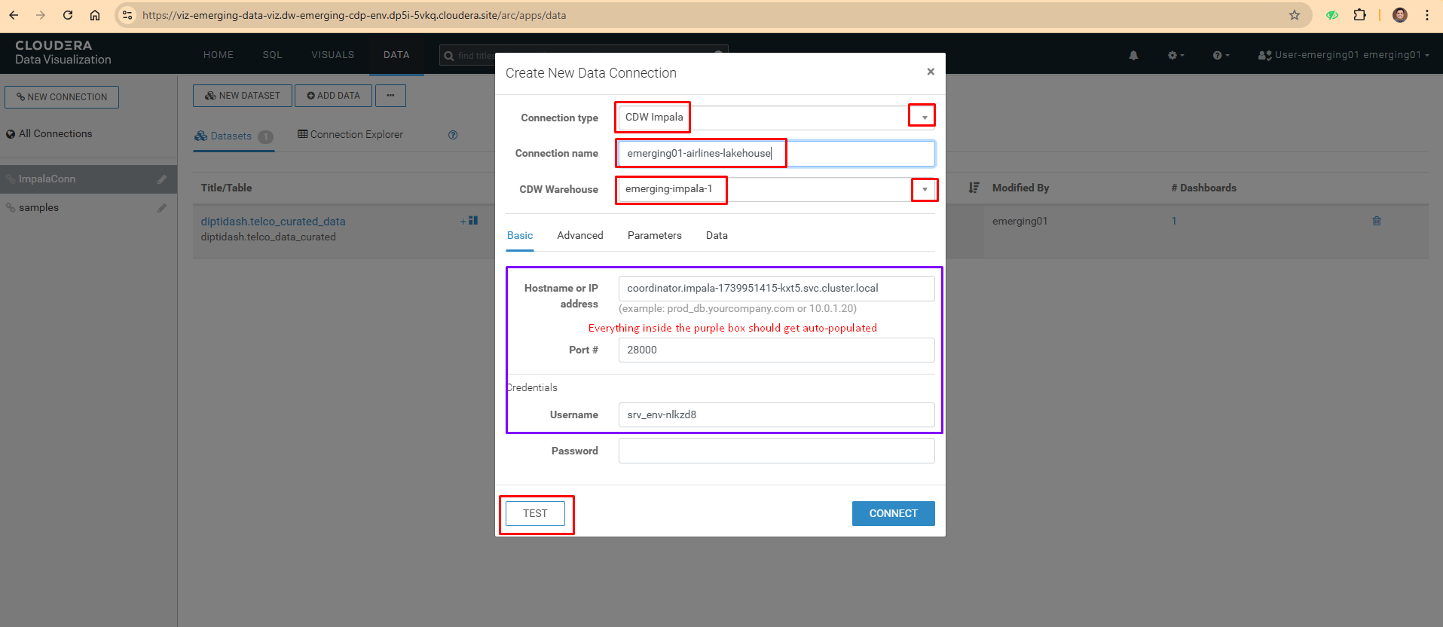
Task: View site information icon in address bar
Action: [x=127, y=15]
